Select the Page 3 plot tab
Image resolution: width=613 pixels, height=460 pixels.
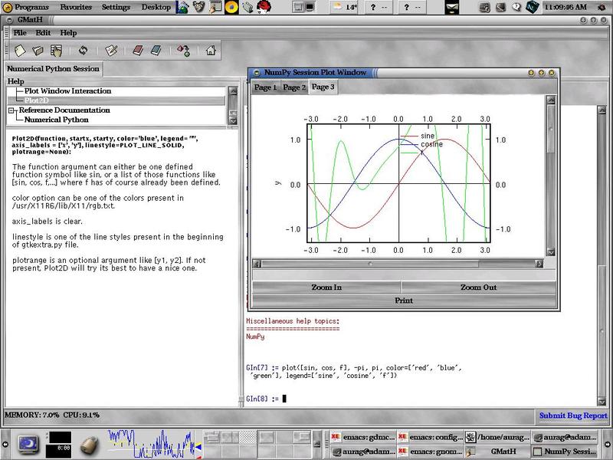(x=323, y=87)
